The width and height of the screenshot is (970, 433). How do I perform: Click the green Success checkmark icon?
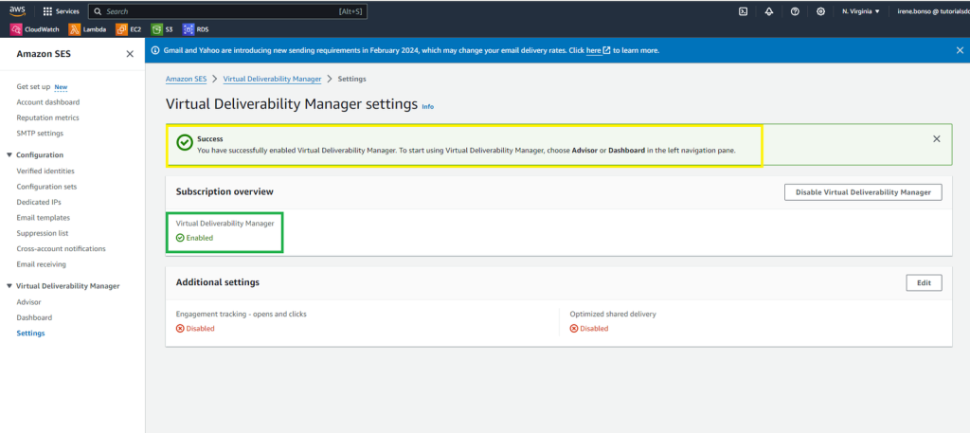tap(184, 143)
